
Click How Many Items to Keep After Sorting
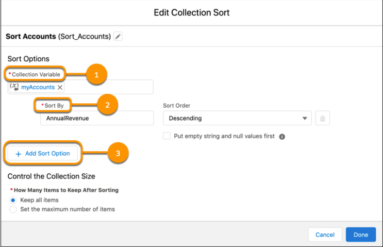[x=66, y=190]
